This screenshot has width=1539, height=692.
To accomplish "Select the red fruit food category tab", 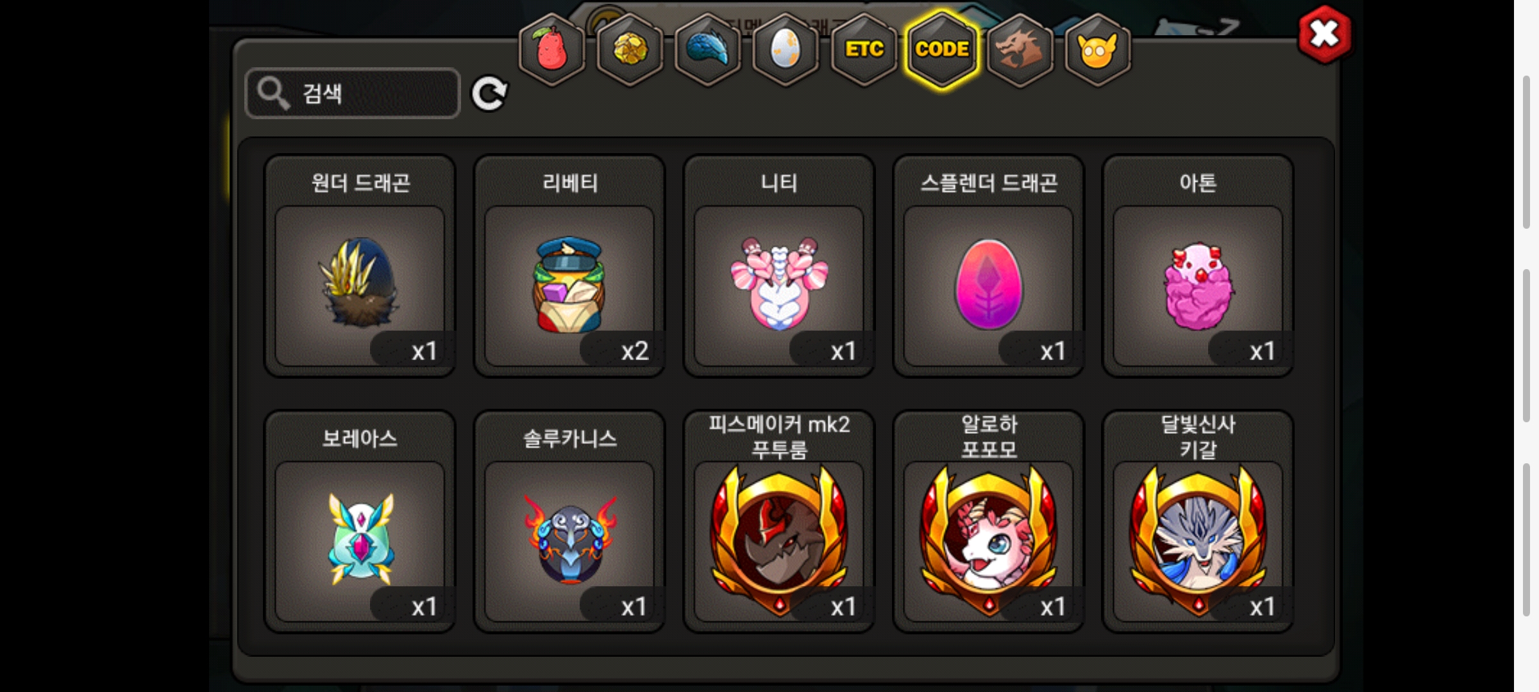I will [x=551, y=49].
